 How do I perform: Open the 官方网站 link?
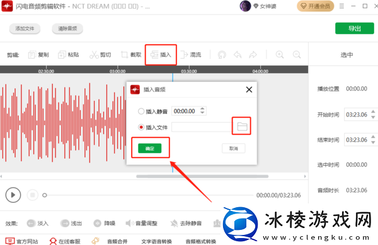[x=21, y=241]
